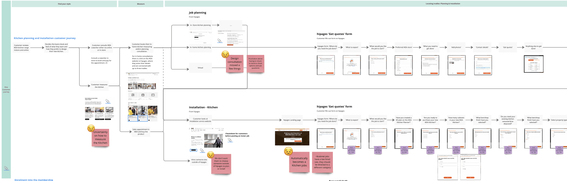The width and height of the screenshot is (567, 181).
Task: Open form screenshot under 'Add photos'
Action: 456,65
